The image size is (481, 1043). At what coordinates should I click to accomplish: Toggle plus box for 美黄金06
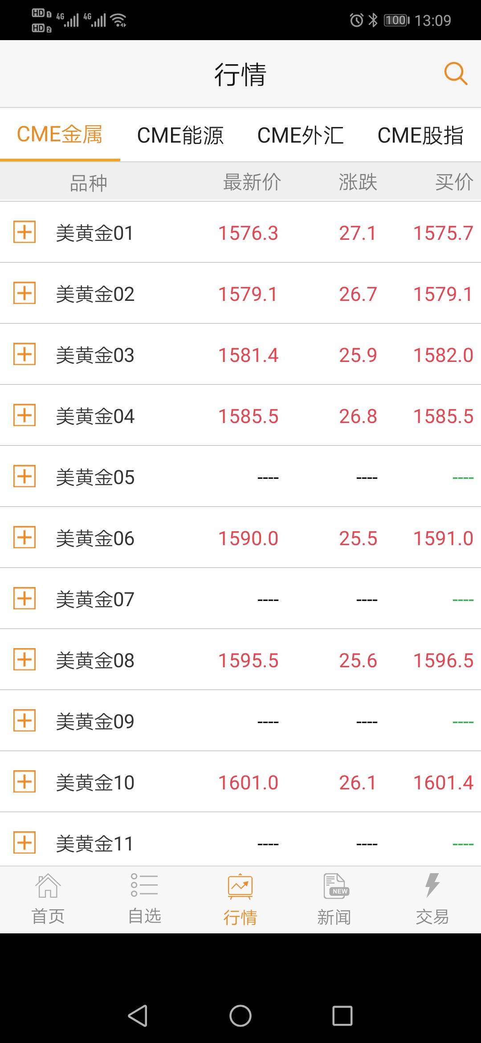click(x=24, y=537)
